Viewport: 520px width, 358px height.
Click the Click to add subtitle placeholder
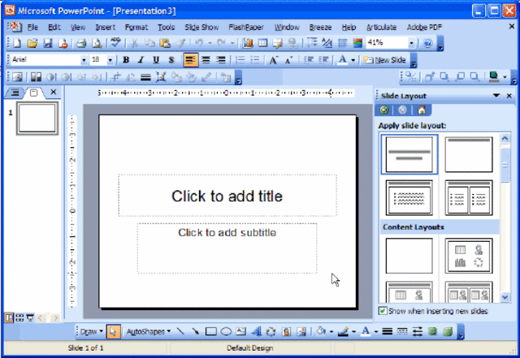click(227, 248)
